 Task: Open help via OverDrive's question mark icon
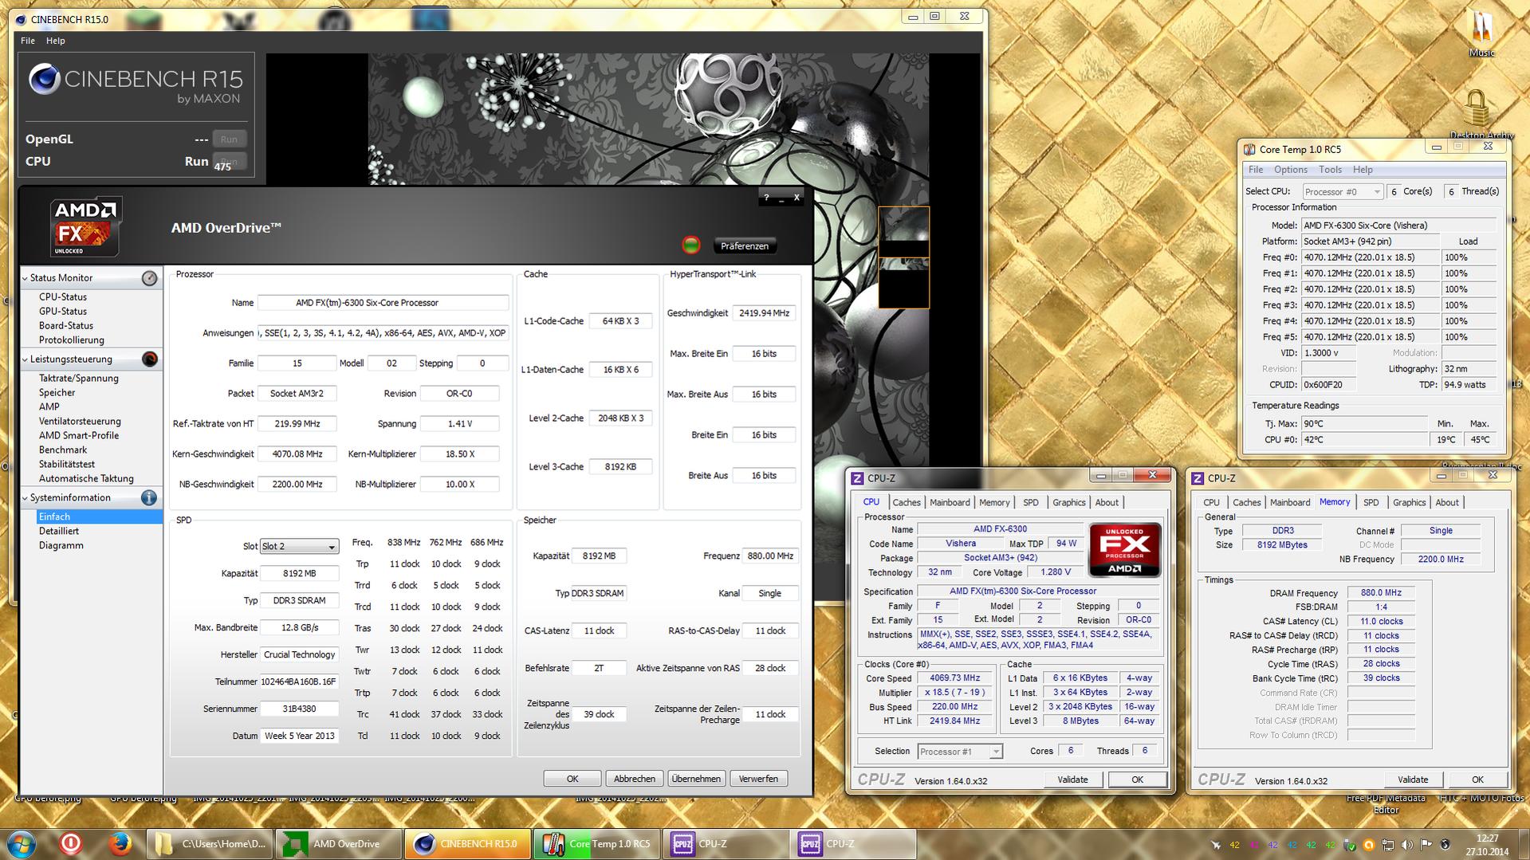click(x=766, y=198)
